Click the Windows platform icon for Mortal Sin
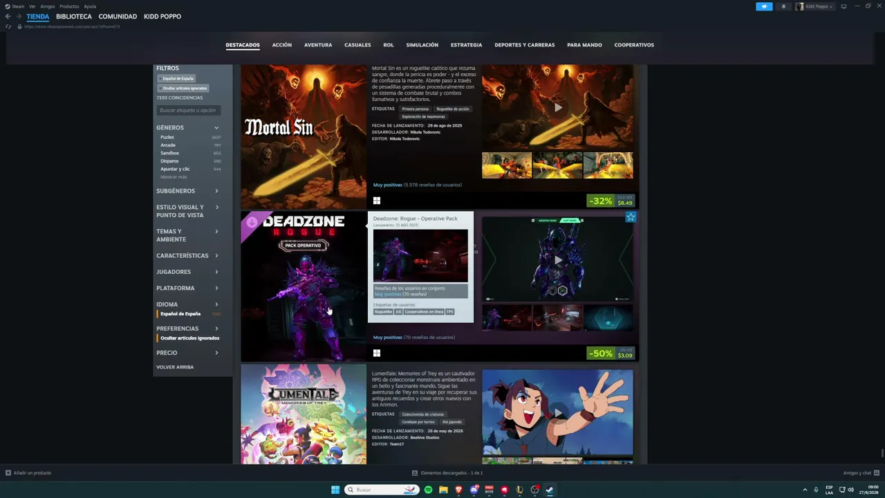885x498 pixels. [377, 201]
